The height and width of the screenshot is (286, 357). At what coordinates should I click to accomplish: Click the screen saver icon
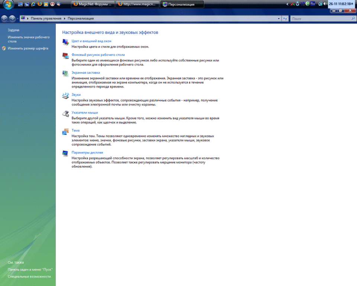[x=65, y=74]
